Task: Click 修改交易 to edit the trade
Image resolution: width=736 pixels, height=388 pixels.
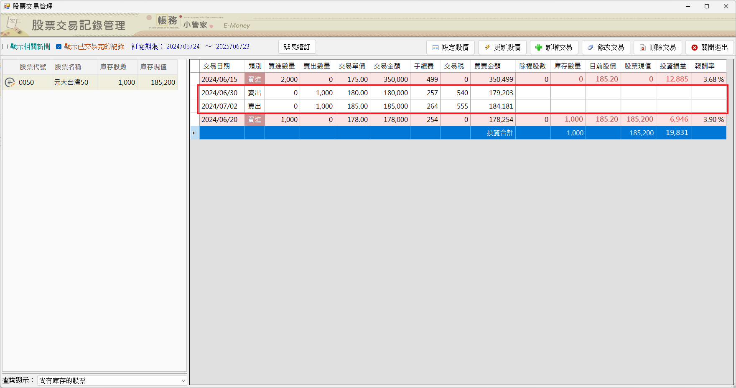Action: 606,47
